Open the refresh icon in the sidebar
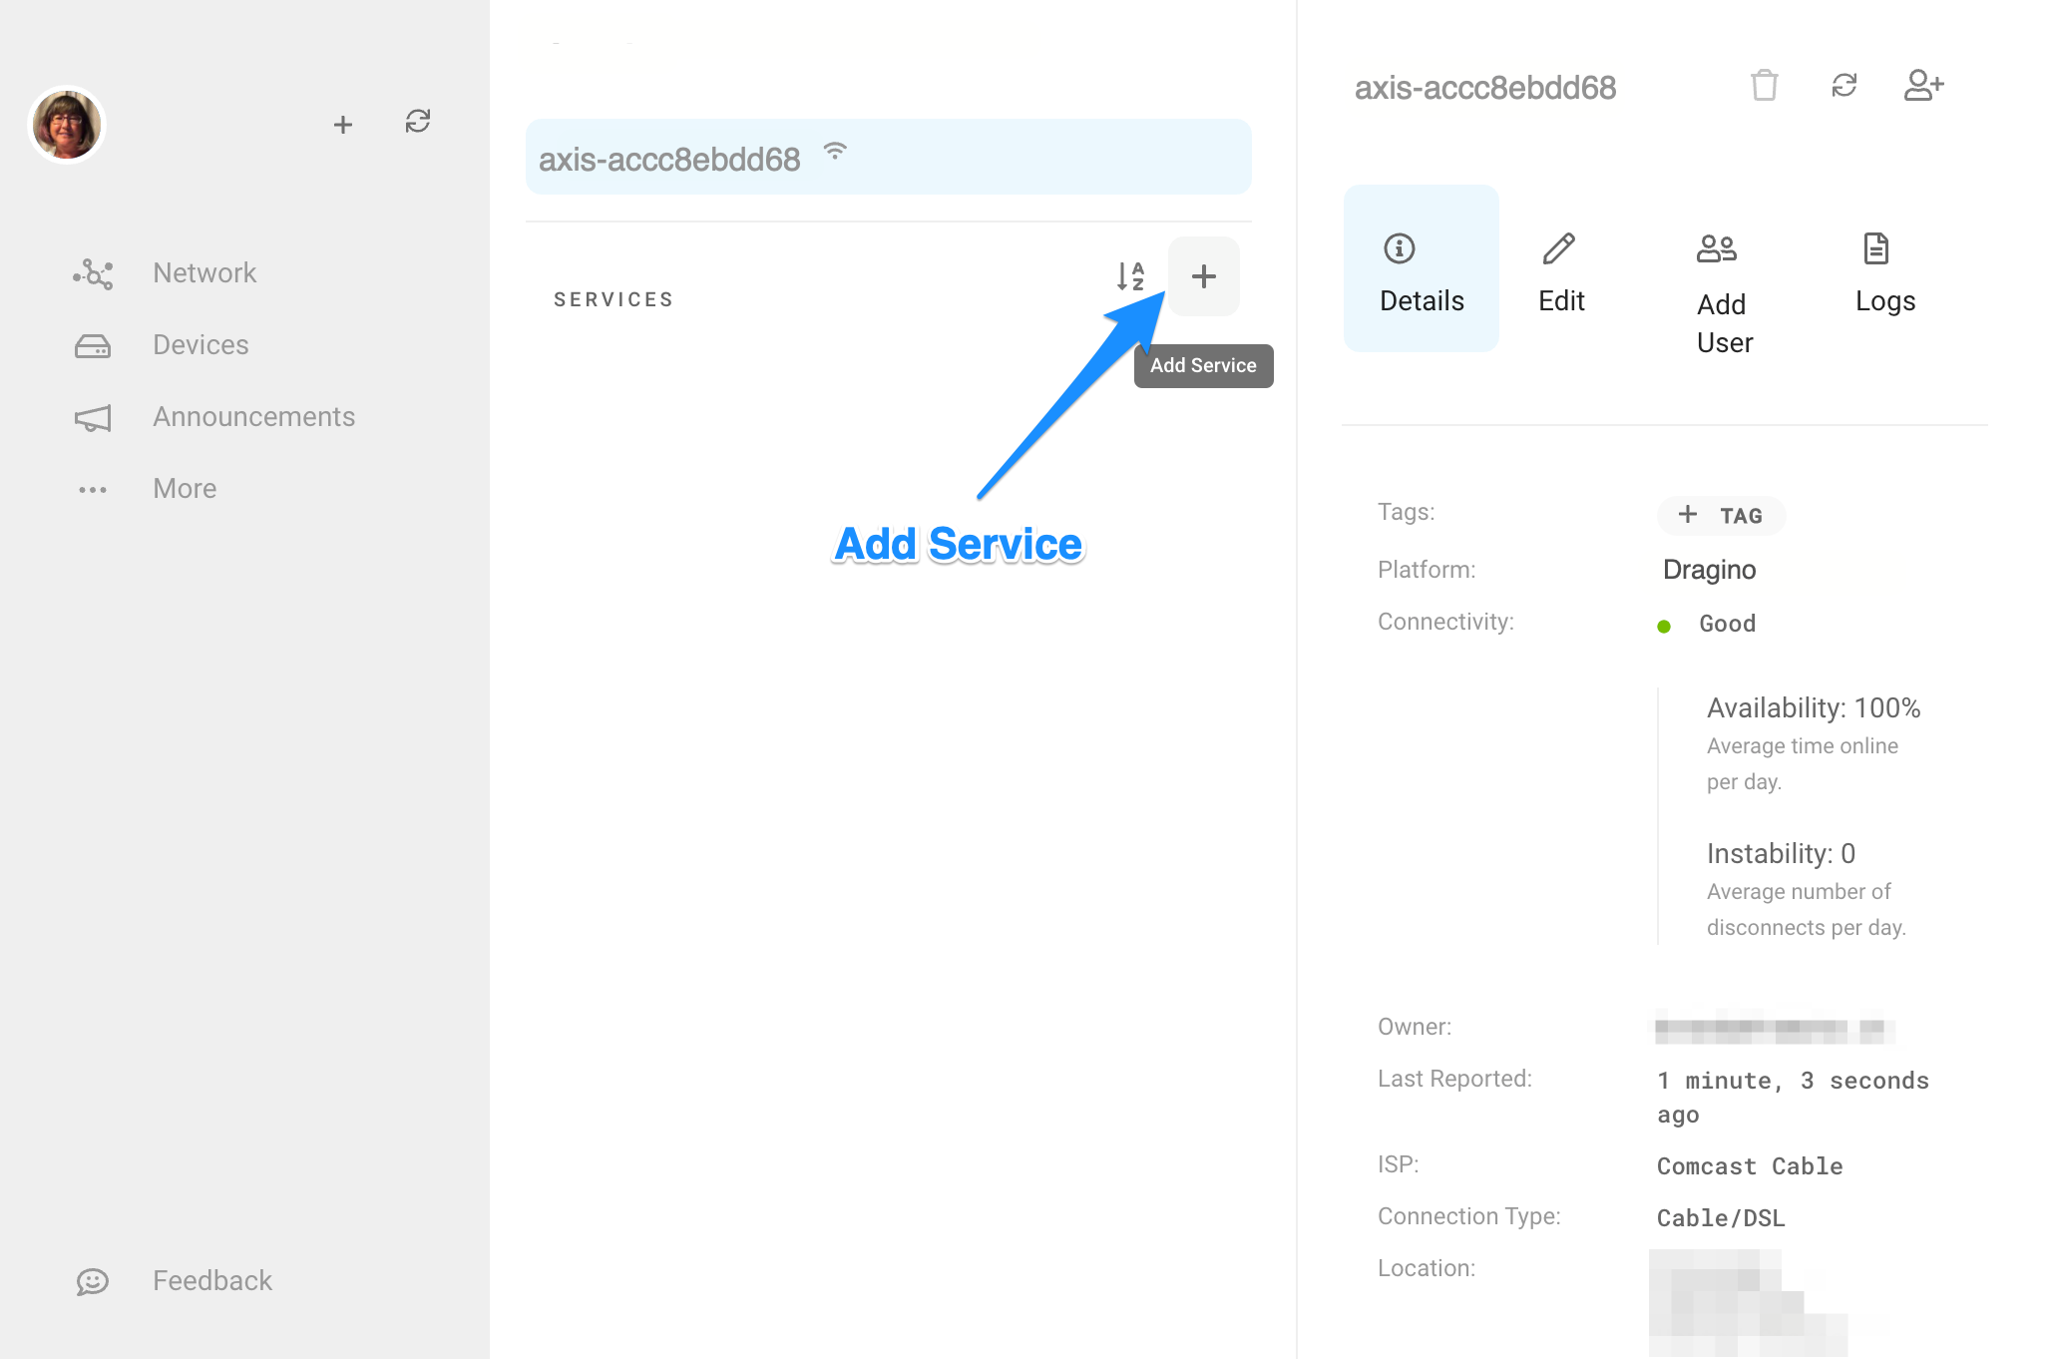The image size is (2049, 1359). click(x=418, y=123)
